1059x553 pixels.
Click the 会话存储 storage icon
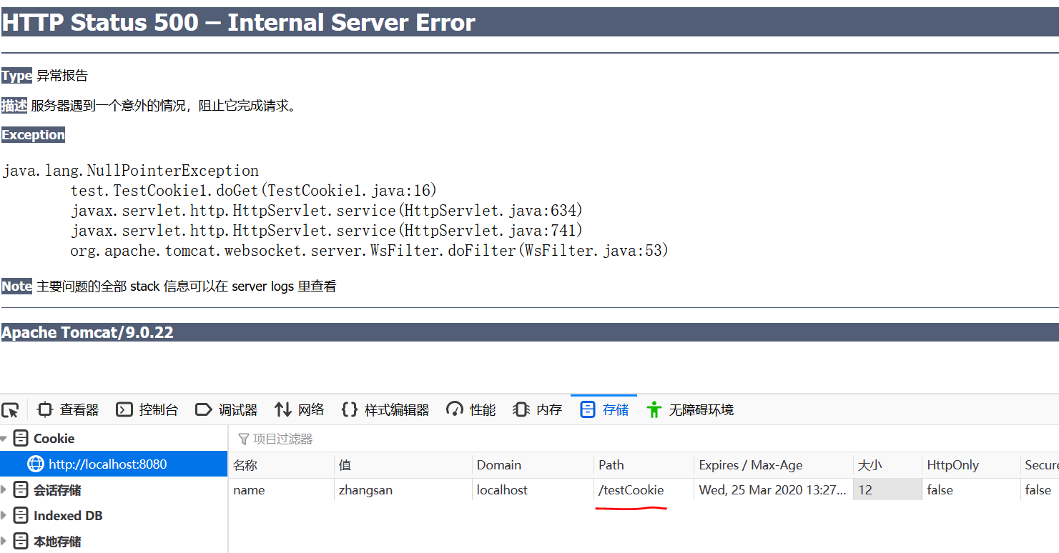[21, 490]
